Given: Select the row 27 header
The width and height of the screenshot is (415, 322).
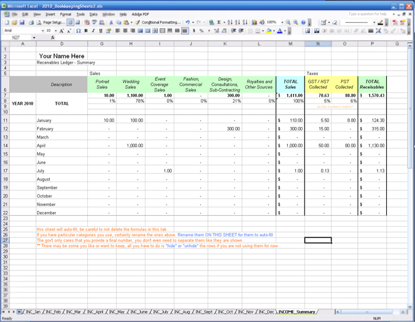Looking at the screenshot, I should (x=6, y=240).
